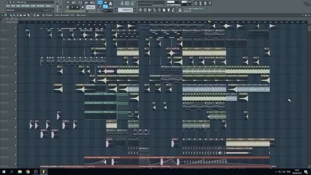Adjust the master volume slider
This screenshot has height=175, width=311.
pos(57,7)
